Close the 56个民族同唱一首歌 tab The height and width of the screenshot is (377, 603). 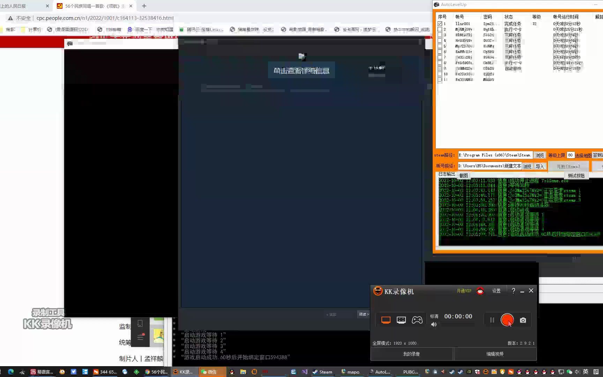(x=131, y=6)
